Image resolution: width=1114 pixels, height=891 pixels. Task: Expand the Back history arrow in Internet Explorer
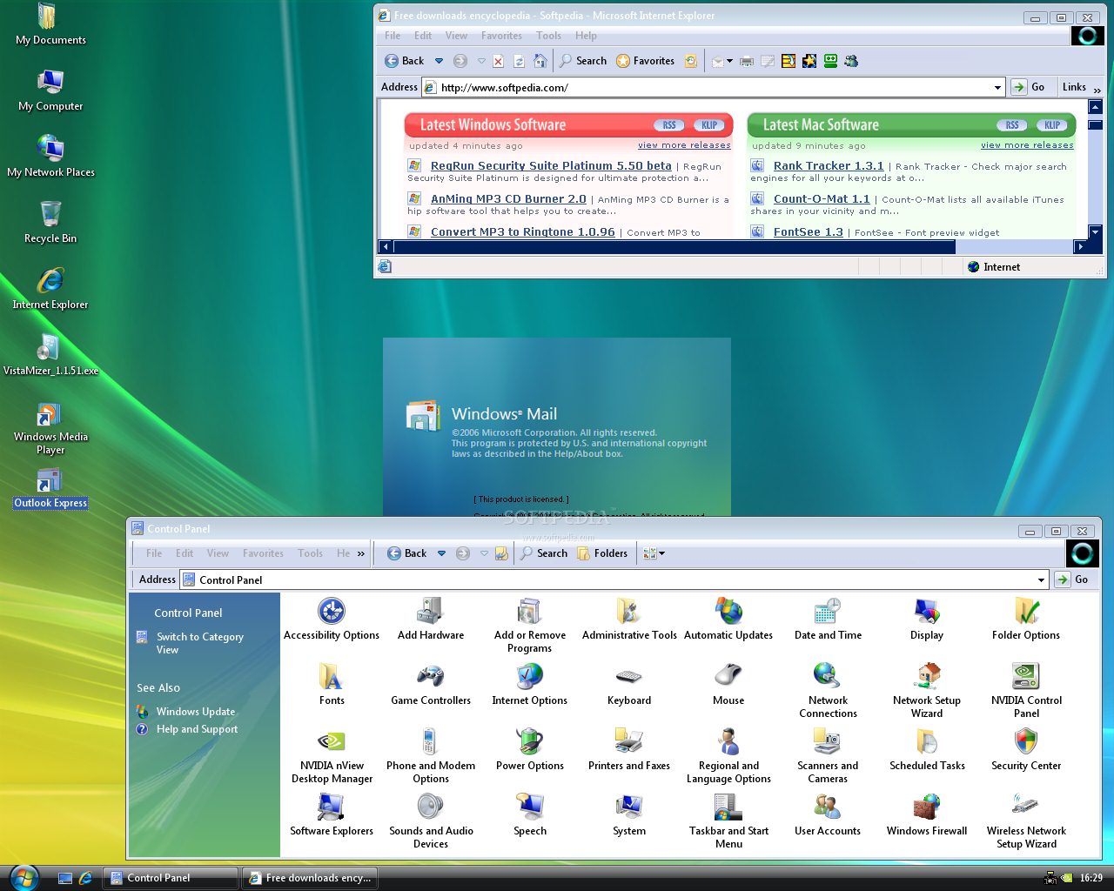(x=439, y=61)
